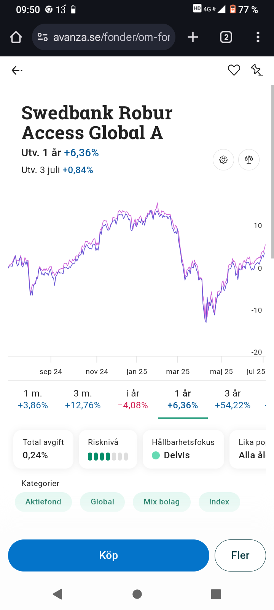Image resolution: width=274 pixels, height=610 pixels.
Task: Open the tab switcher showing 2 tabs
Action: [226, 37]
